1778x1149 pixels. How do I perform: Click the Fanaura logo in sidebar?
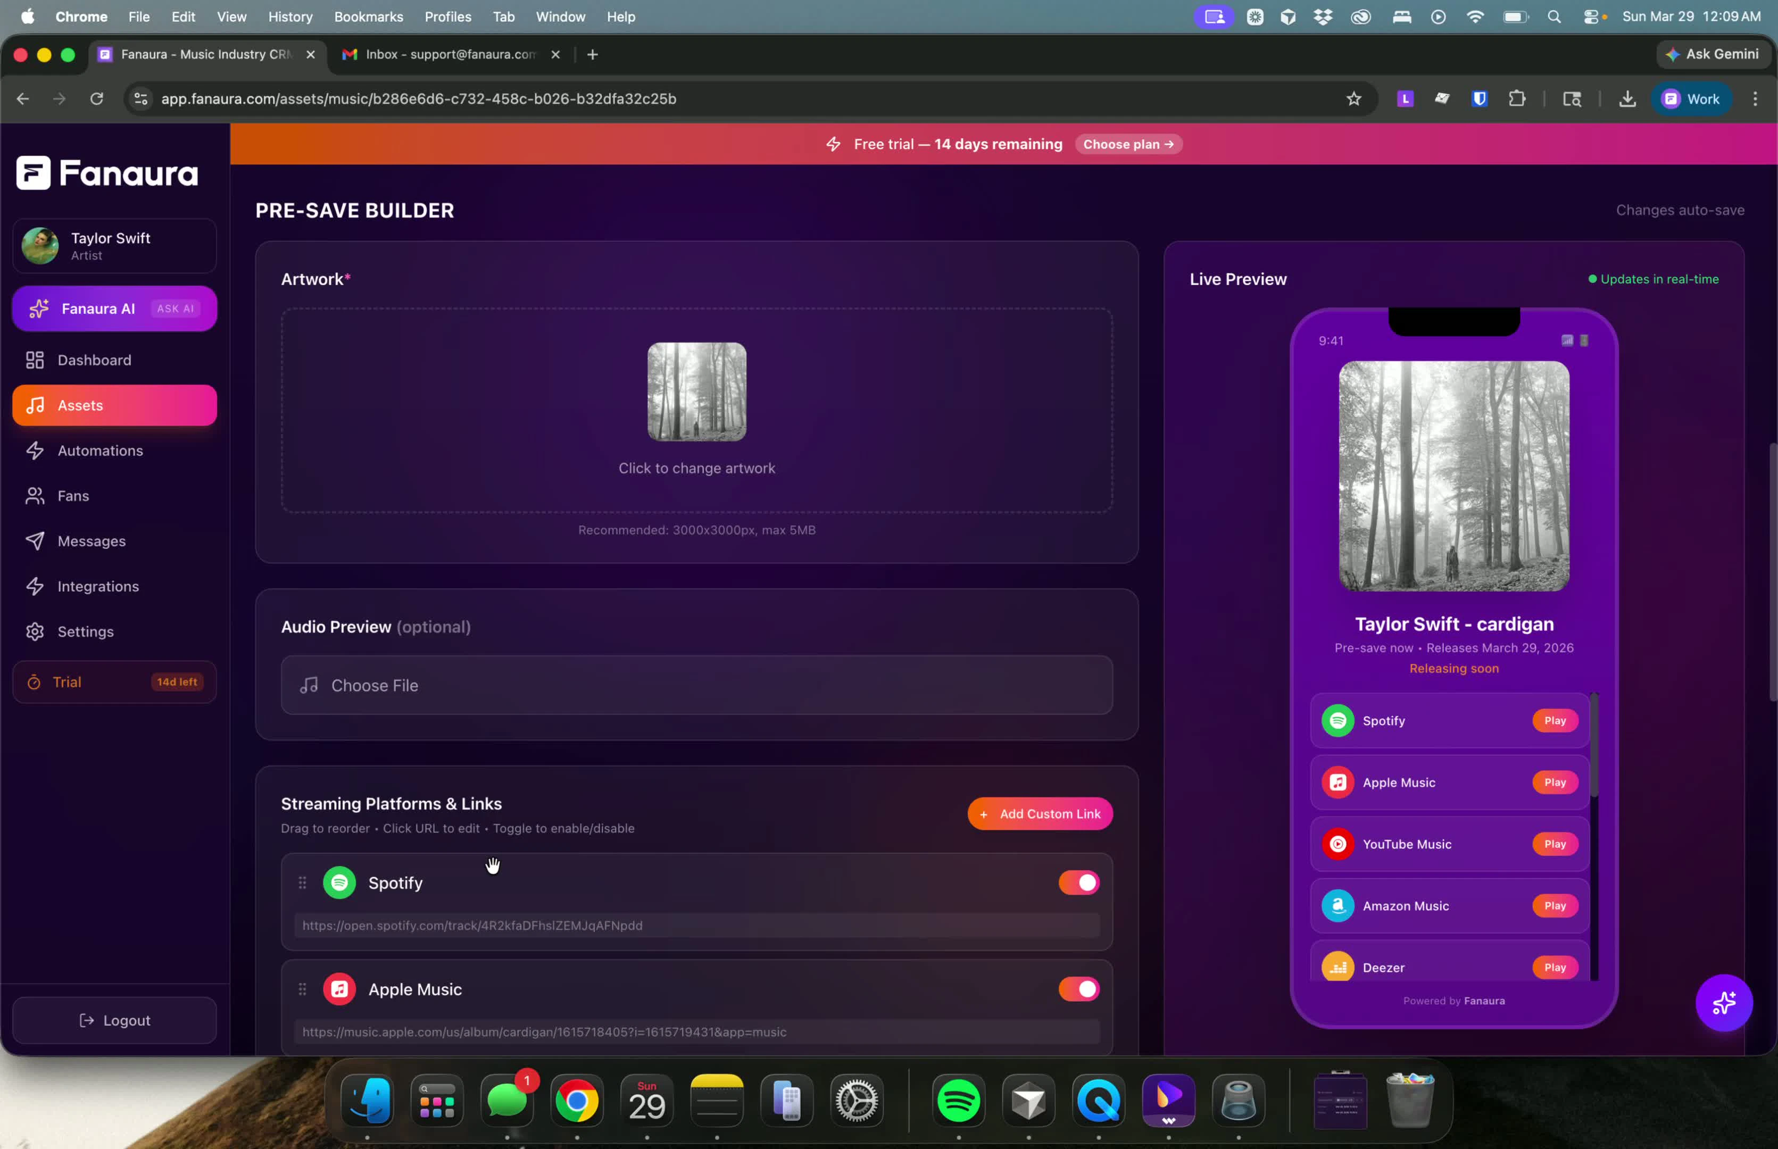click(107, 173)
